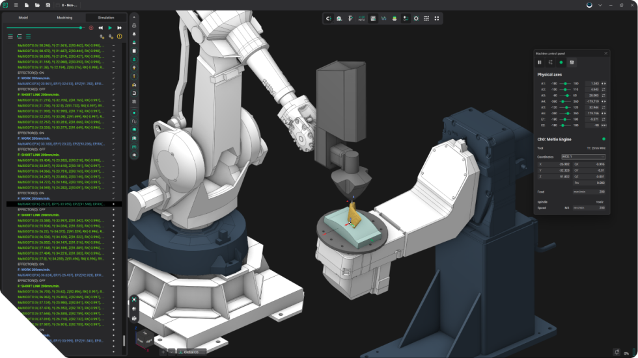The image size is (638, 358).
Task: Toggle the +100 value display in top toolbar
Action: (x=361, y=19)
